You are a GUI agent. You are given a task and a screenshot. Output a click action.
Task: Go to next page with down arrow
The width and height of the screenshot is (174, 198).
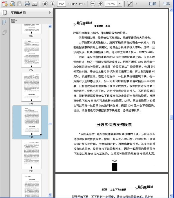52,4
